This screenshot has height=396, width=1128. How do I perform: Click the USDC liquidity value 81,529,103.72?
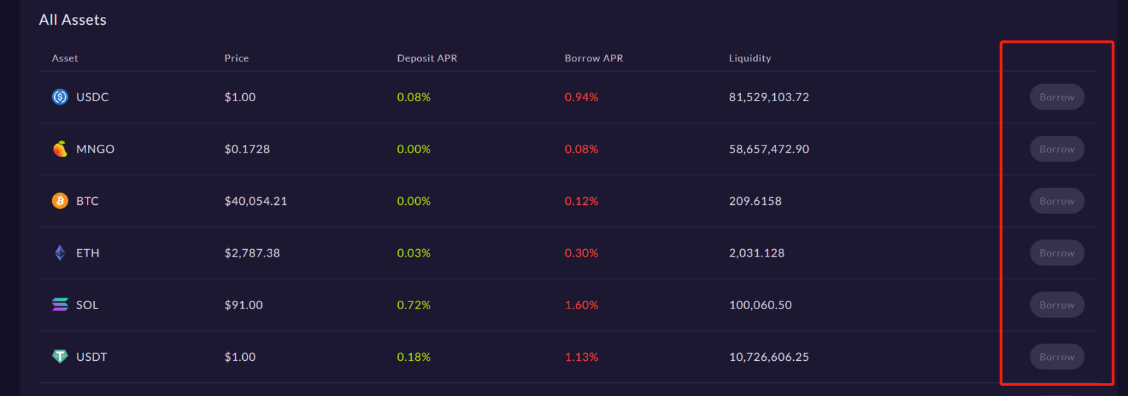(x=768, y=97)
